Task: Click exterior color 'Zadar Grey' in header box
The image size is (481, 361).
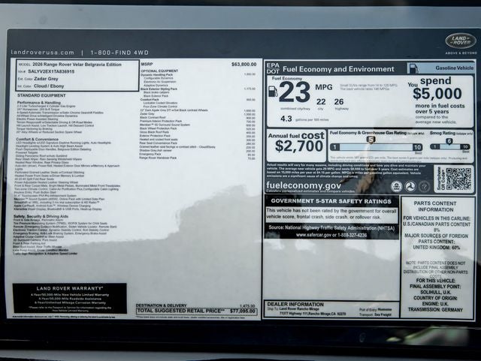Action: click(46, 79)
